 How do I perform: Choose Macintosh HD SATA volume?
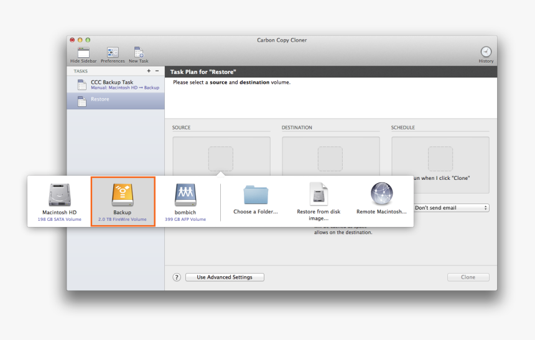59,202
